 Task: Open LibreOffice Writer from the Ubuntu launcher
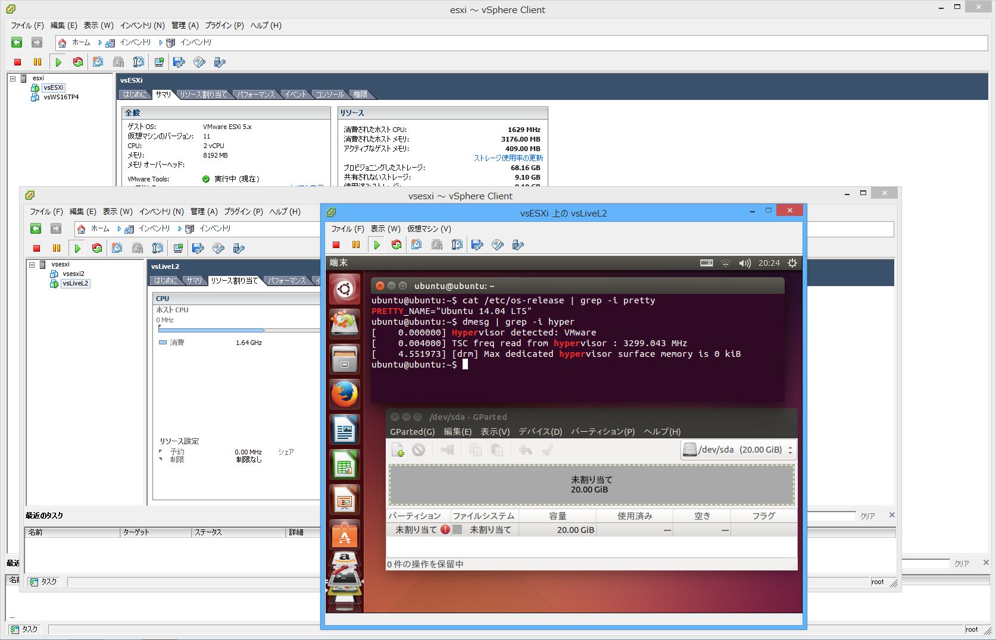[x=345, y=429]
